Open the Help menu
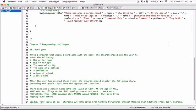196x110 pixels. (x=82, y=2)
